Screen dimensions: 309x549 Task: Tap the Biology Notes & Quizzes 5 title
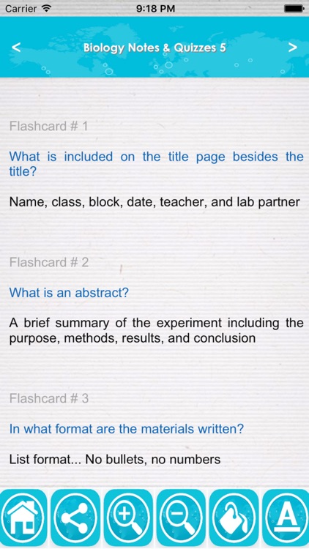point(154,48)
